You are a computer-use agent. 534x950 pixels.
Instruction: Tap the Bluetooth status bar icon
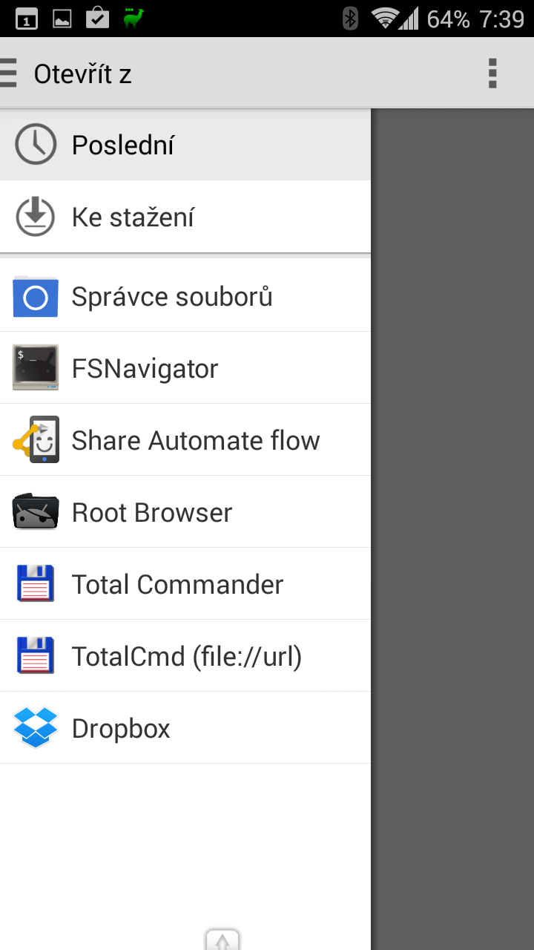pos(350,19)
